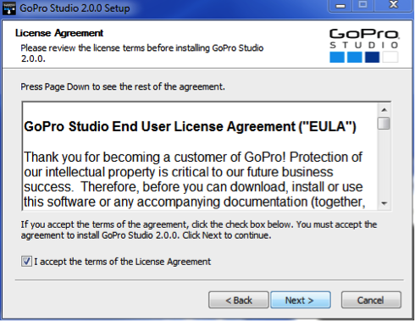Maximize the GoPro Studio Setup window

point(362,6)
